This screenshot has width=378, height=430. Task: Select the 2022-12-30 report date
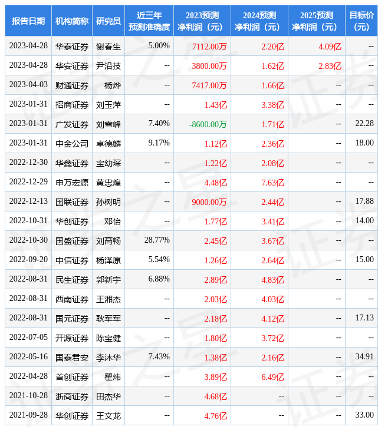28,163
